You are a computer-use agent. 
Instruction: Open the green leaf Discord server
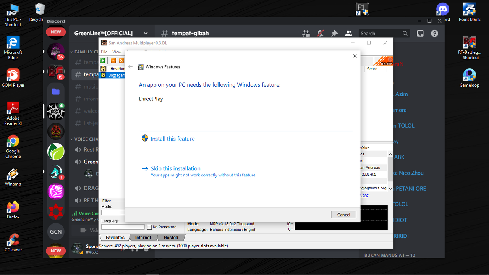point(56,151)
